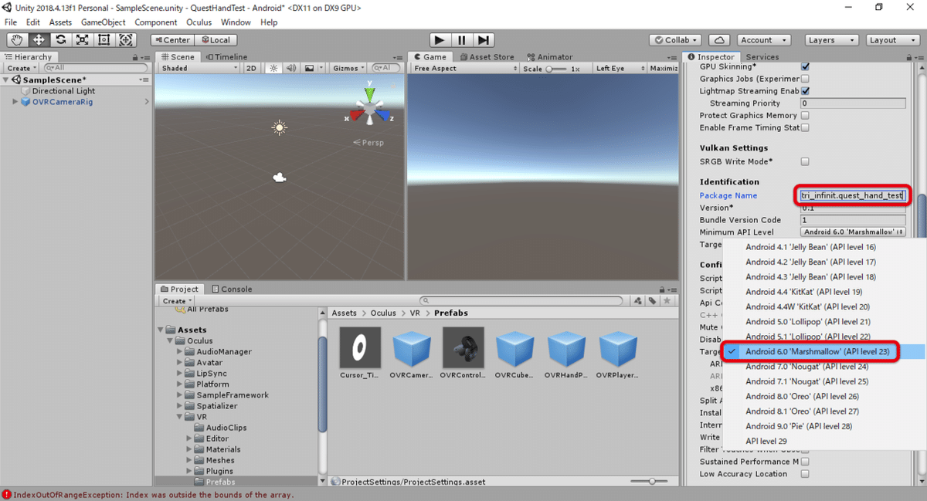Collapse the SampleScene hierarchy node
Image resolution: width=927 pixels, height=501 pixels.
pos(6,80)
